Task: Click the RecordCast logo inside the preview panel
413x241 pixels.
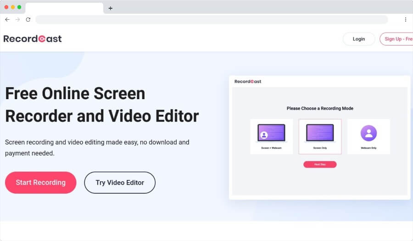Action: [248, 81]
